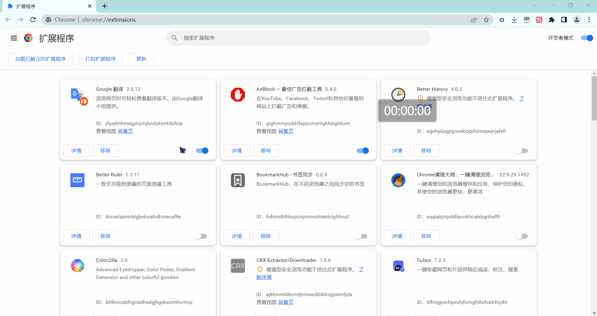597x316 pixels.
Task: Click the BookmarkHub bookmark icon
Action: tap(238, 180)
